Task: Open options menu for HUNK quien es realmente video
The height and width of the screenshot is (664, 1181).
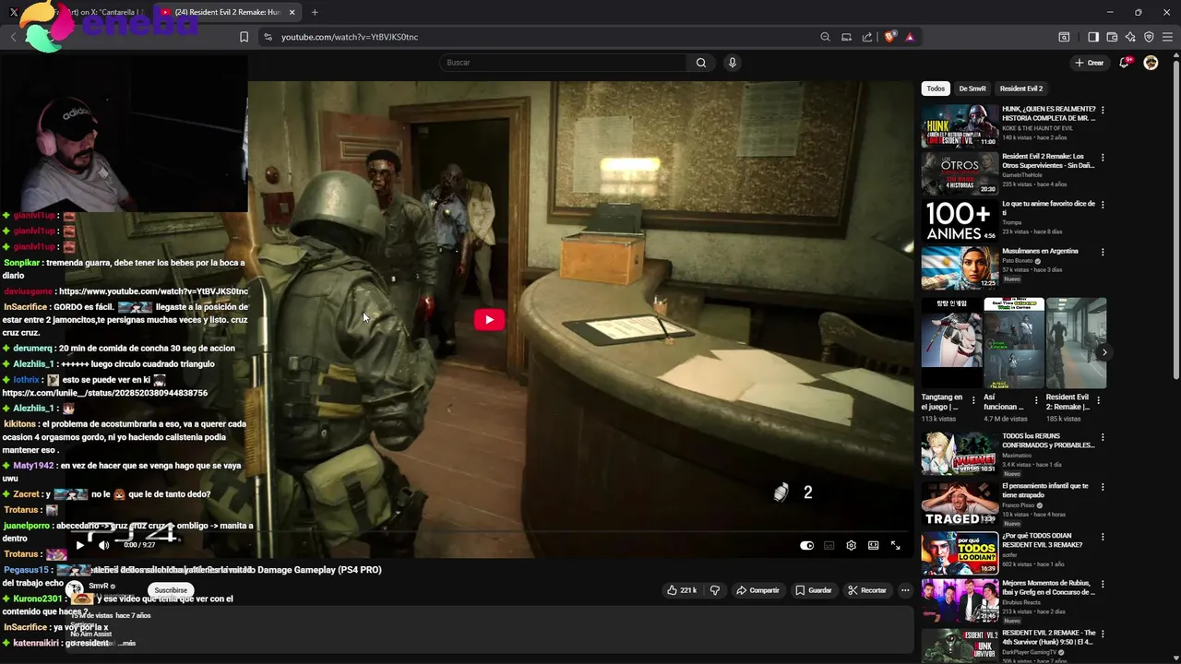Action: [x=1103, y=110]
